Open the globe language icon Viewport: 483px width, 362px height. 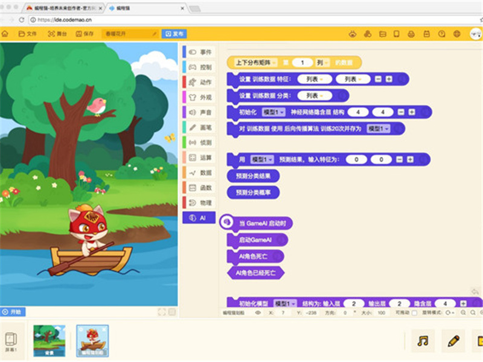click(x=457, y=34)
